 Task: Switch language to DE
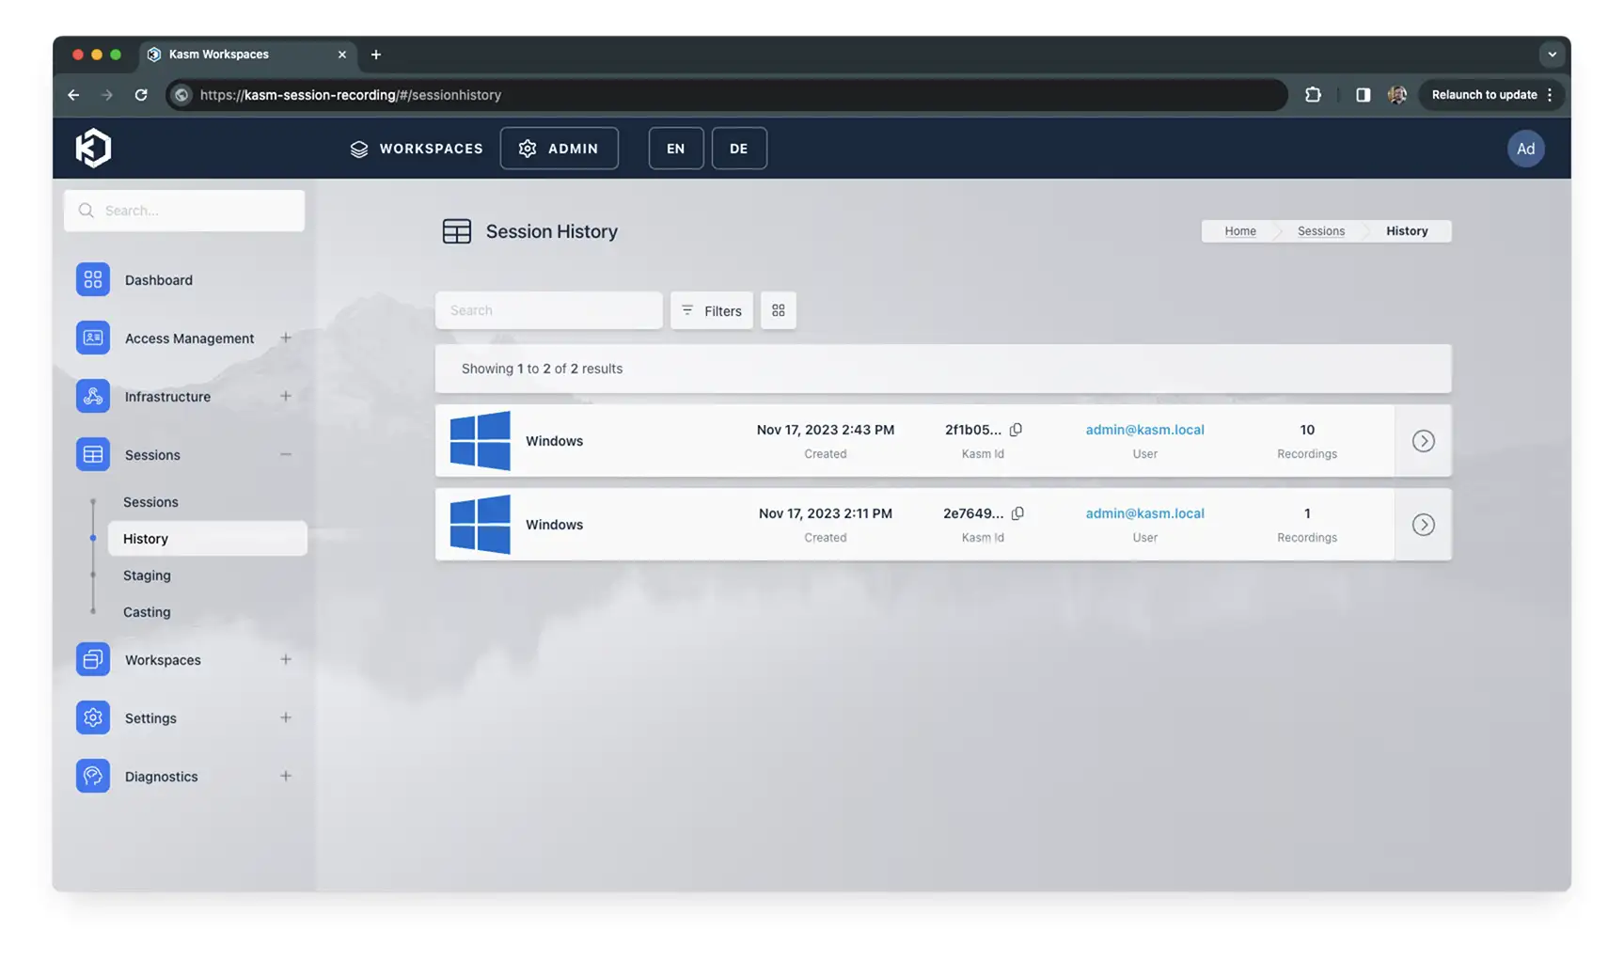click(738, 149)
